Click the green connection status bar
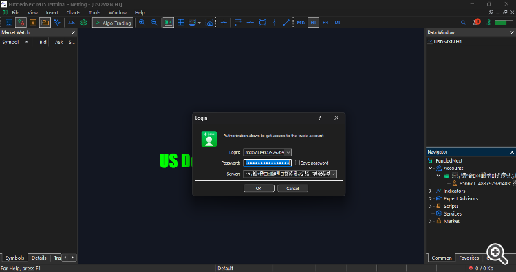 pos(504,23)
